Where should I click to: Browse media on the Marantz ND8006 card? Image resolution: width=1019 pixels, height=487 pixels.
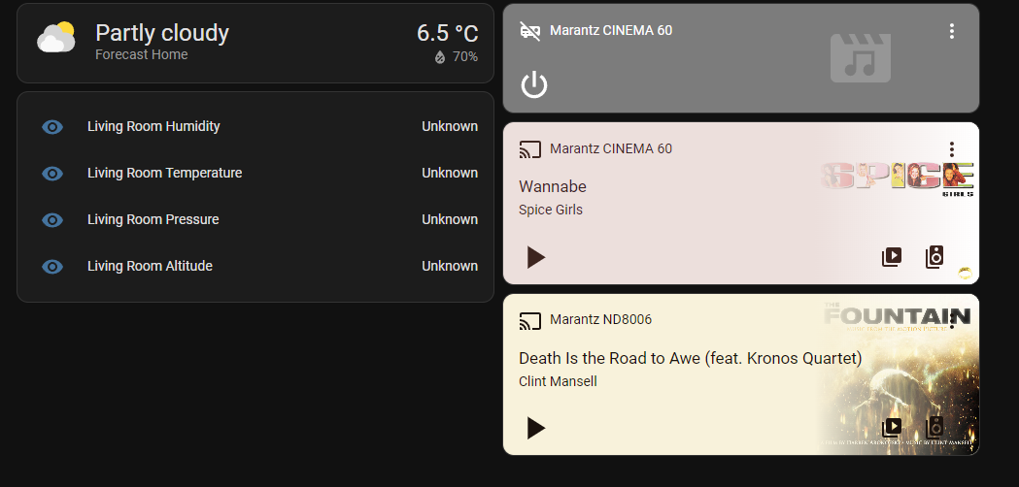tap(892, 428)
